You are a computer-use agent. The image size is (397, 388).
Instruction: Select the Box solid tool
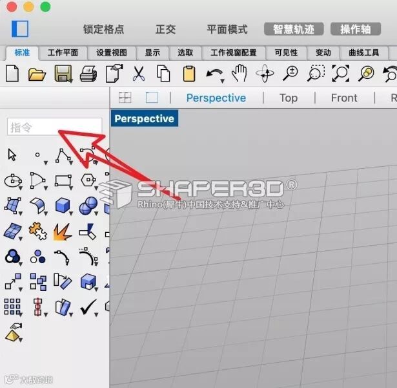point(63,206)
